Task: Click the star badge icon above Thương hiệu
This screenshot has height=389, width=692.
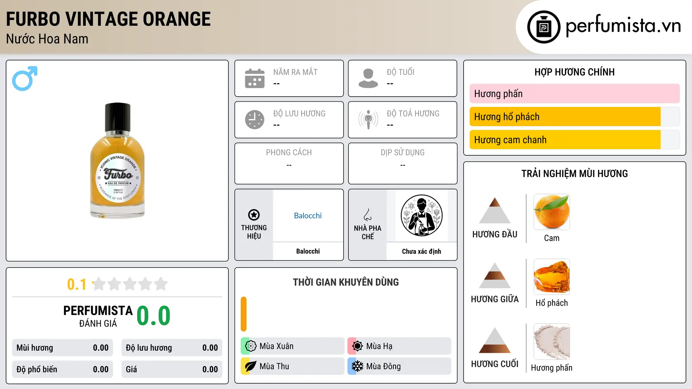Action: coord(254,215)
